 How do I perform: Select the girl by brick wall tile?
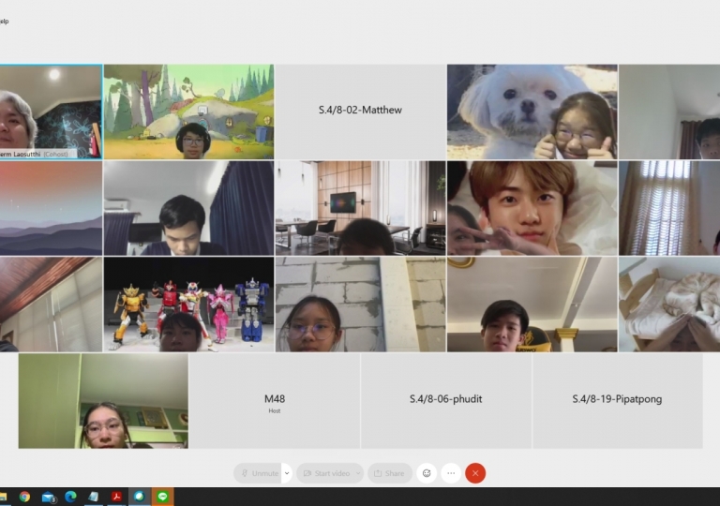click(x=360, y=305)
